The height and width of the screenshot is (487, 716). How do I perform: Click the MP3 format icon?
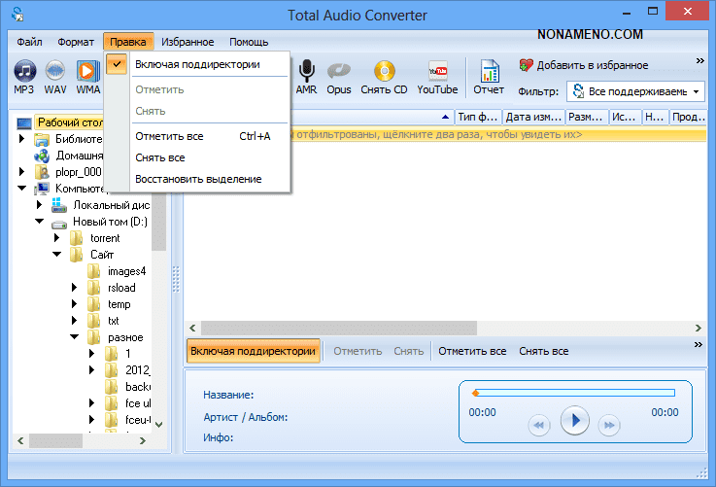(24, 76)
